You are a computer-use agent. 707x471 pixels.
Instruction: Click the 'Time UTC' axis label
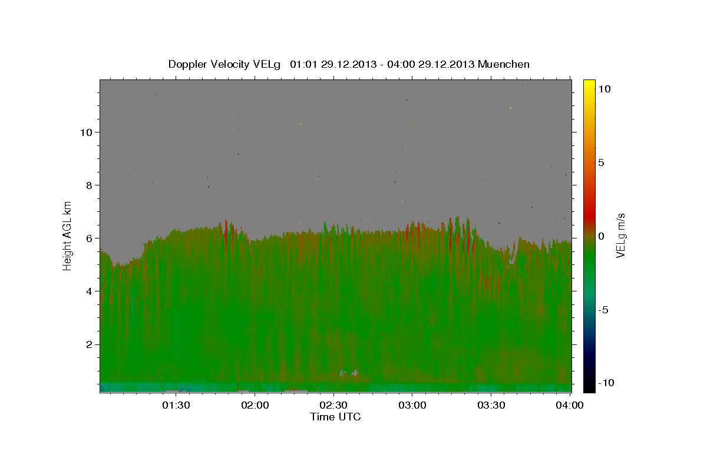point(335,417)
